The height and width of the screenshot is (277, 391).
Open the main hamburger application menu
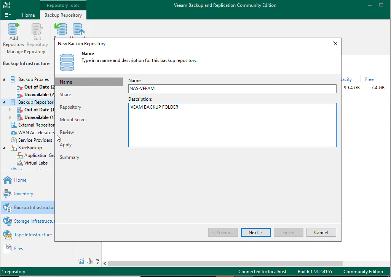pyautogui.click(x=8, y=15)
